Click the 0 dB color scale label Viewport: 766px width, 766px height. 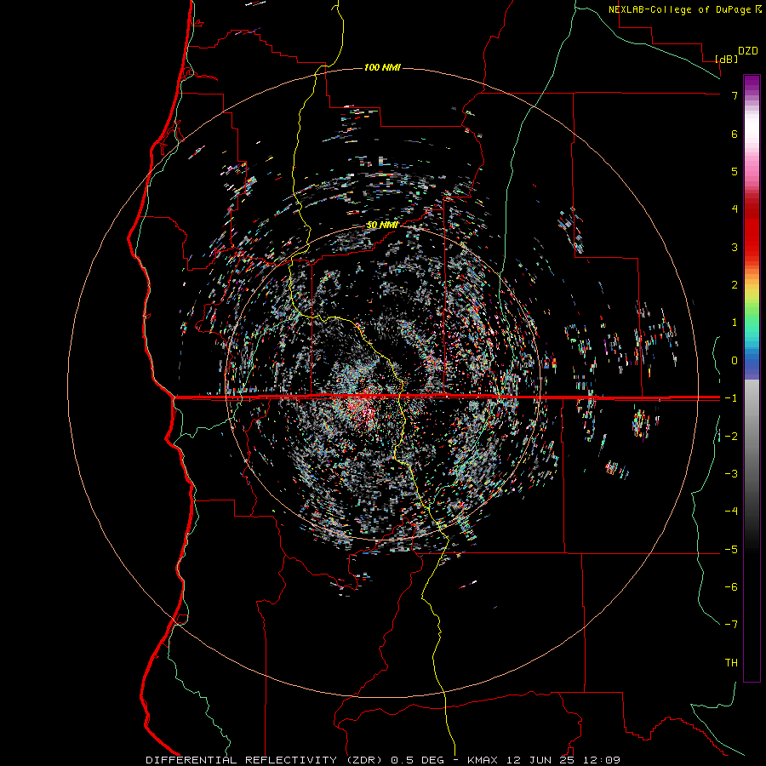click(x=735, y=361)
